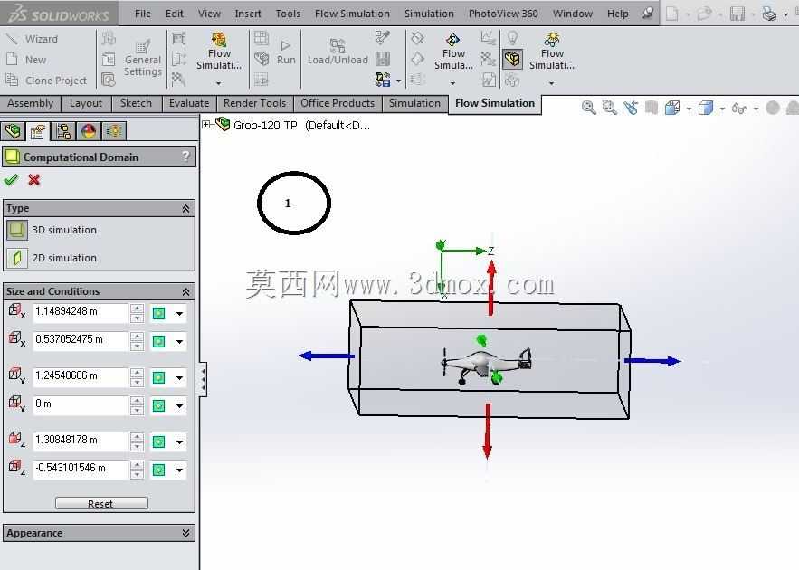Click the Reset button

pos(101,503)
